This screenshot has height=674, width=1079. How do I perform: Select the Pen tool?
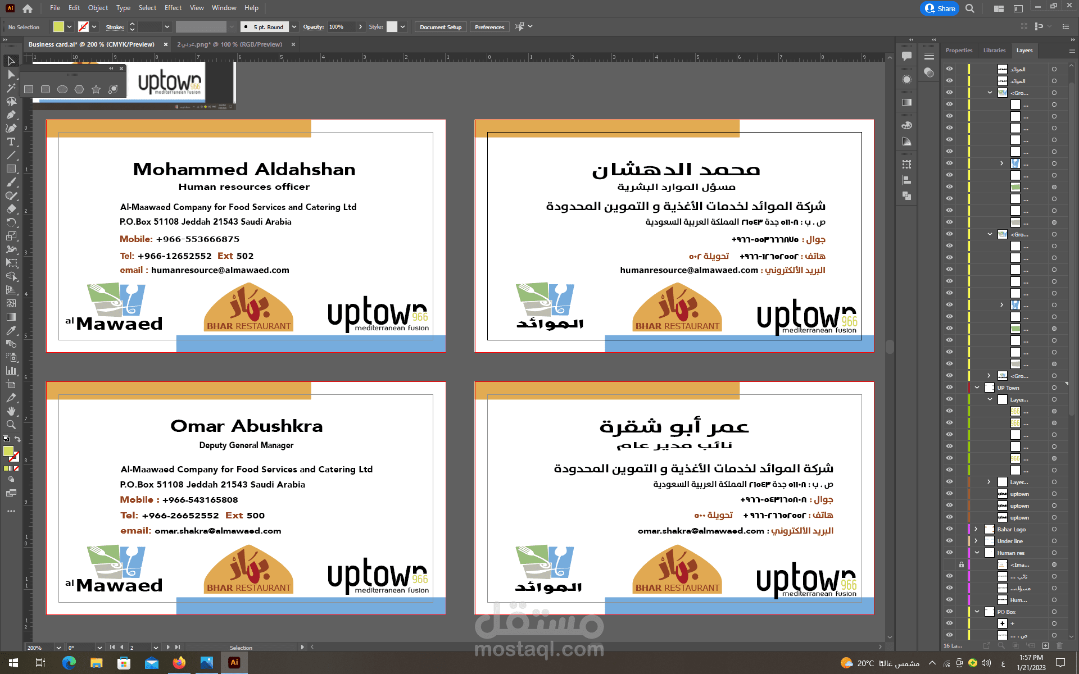pyautogui.click(x=11, y=115)
